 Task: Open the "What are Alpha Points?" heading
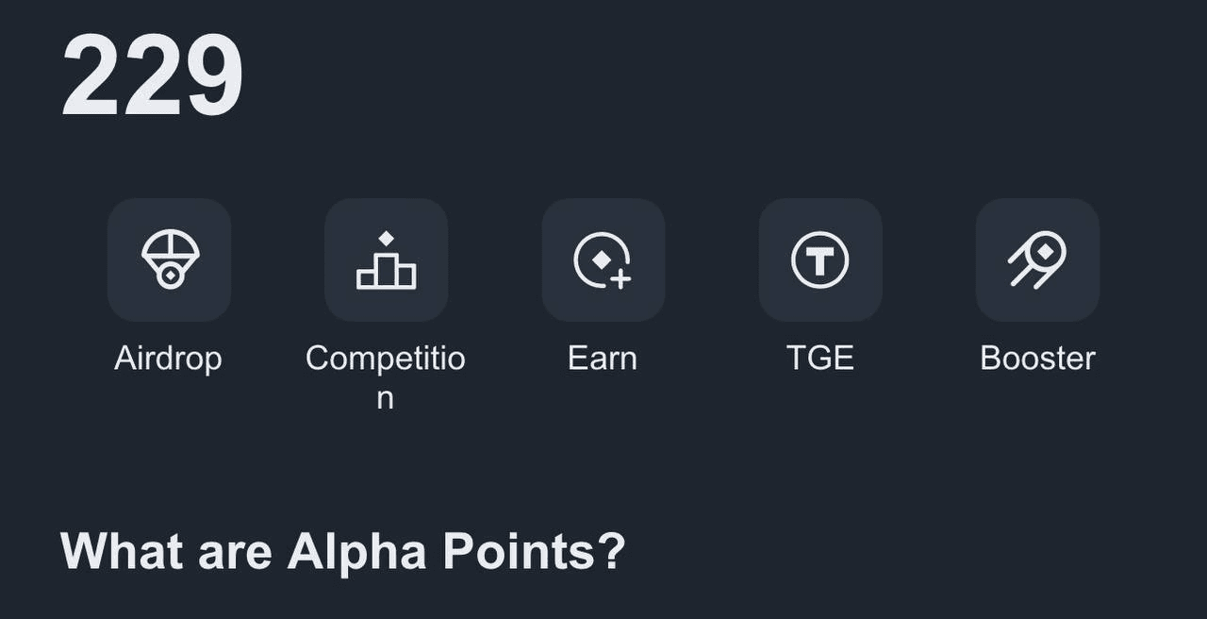coord(342,551)
